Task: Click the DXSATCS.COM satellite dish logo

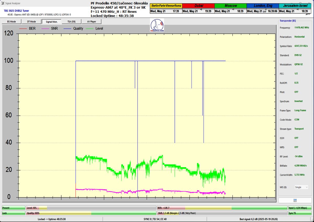Action: (x=157, y=25)
